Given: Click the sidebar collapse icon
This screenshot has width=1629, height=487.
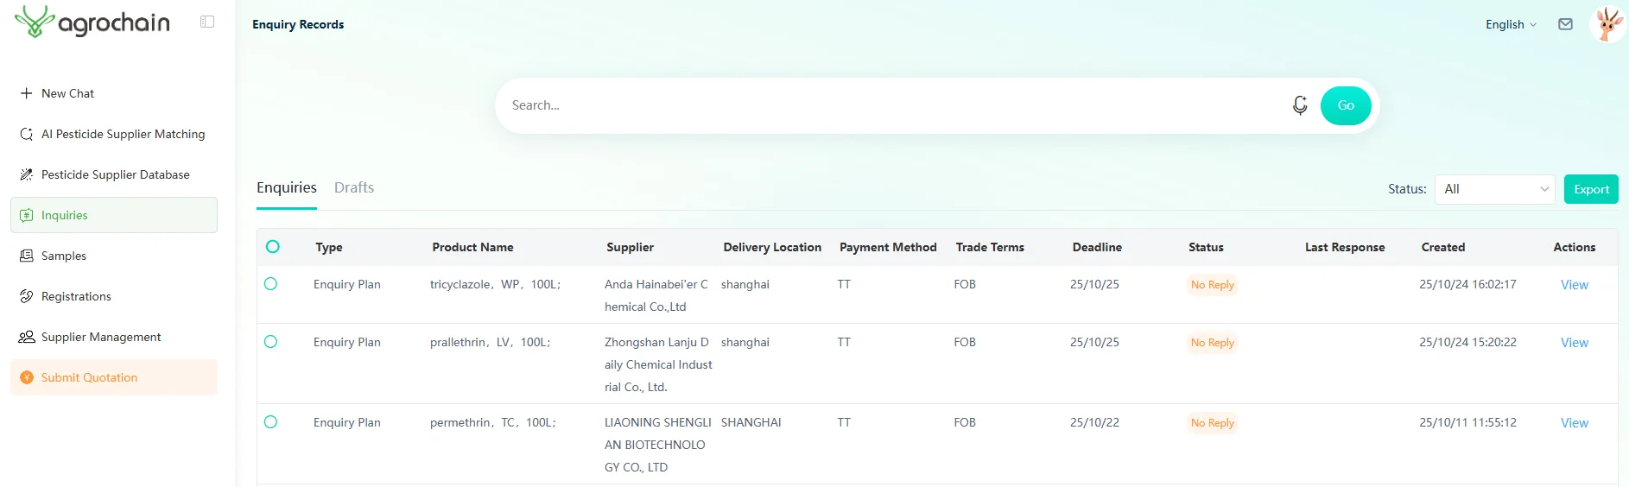Looking at the screenshot, I should (207, 22).
